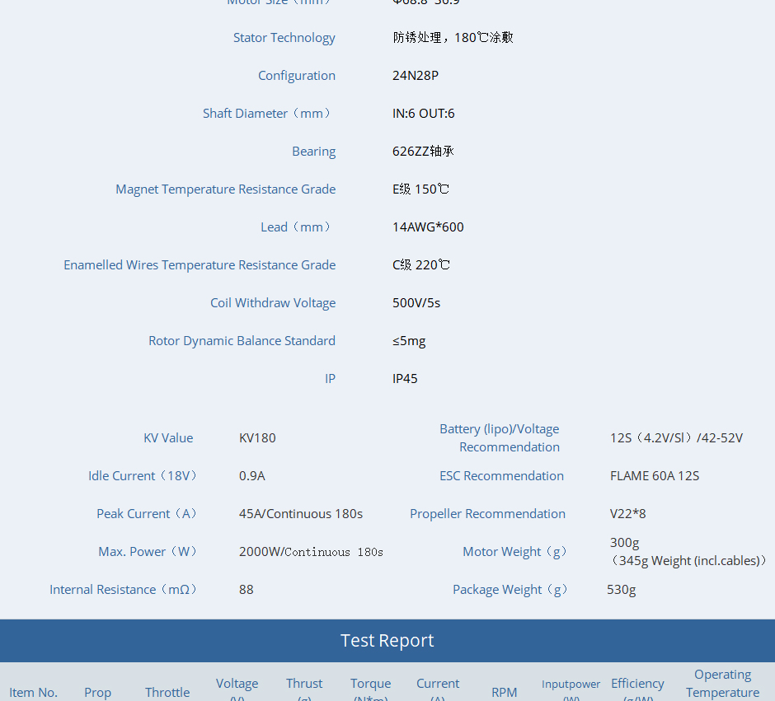This screenshot has width=775, height=701.
Task: Click the "Prop" column header
Action: pos(97,693)
